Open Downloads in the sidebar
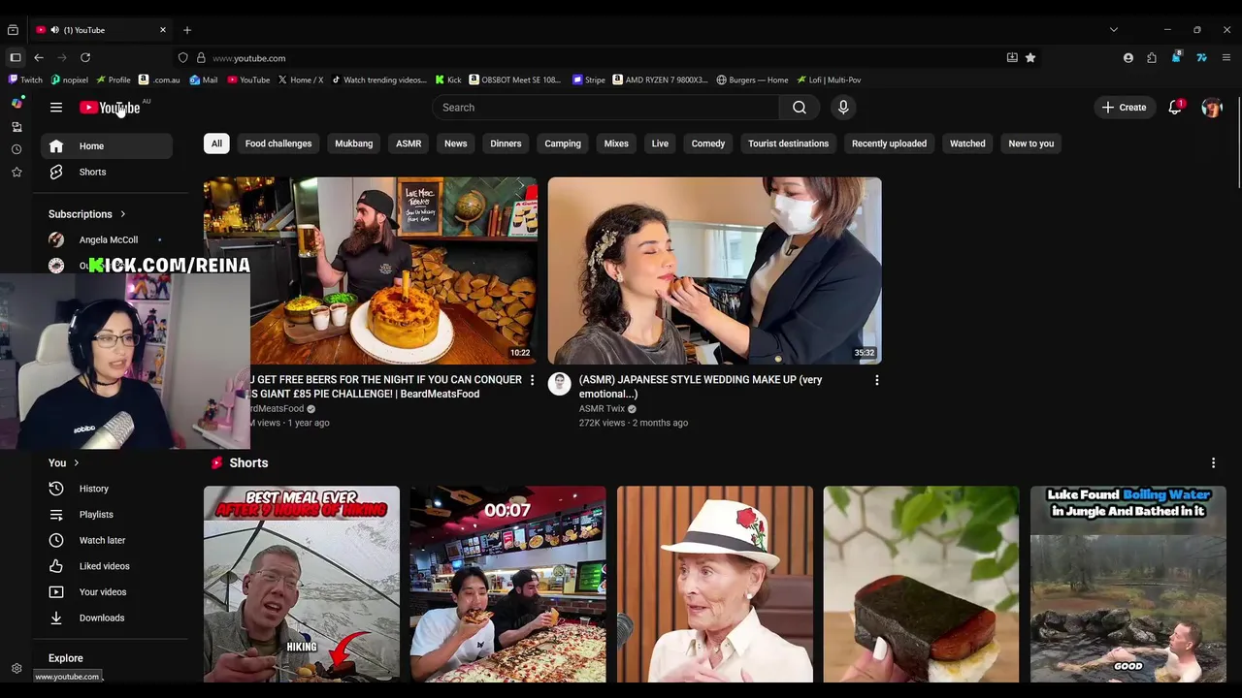The image size is (1242, 698). coord(107,619)
